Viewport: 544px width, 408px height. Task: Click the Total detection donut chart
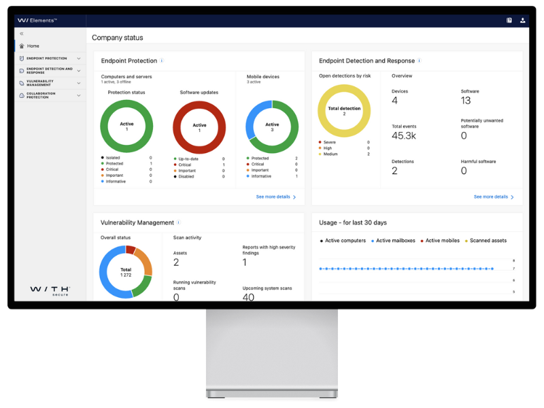click(x=344, y=110)
